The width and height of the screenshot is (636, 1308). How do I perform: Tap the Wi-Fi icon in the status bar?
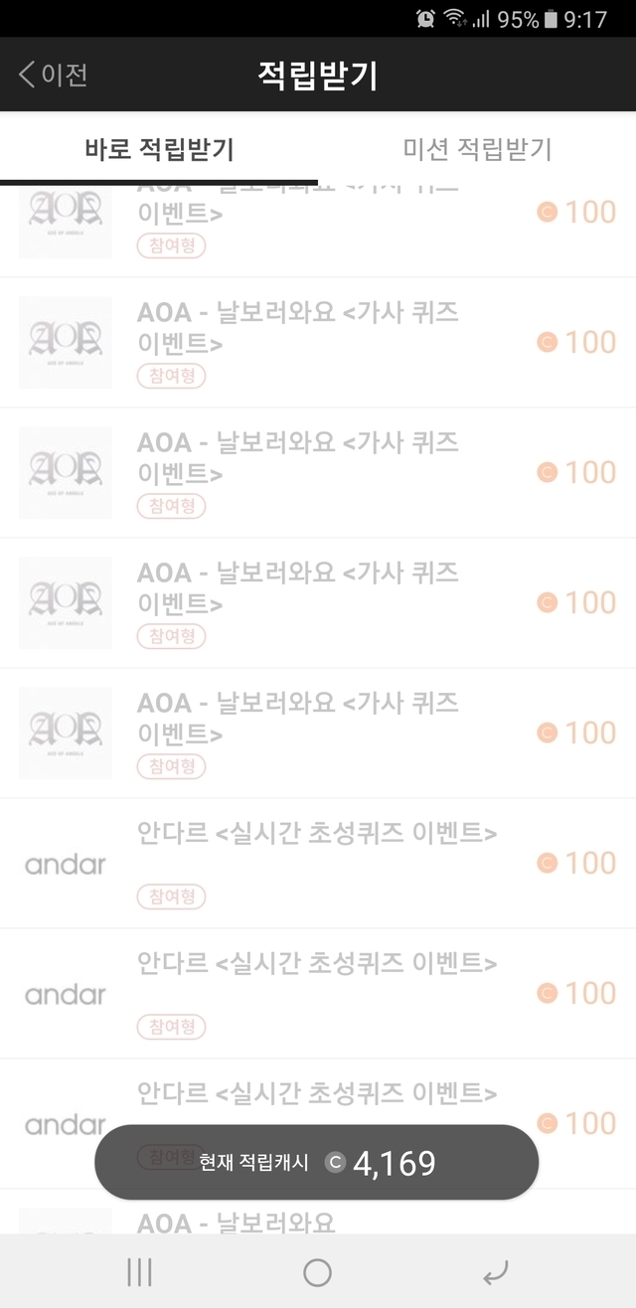455,19
